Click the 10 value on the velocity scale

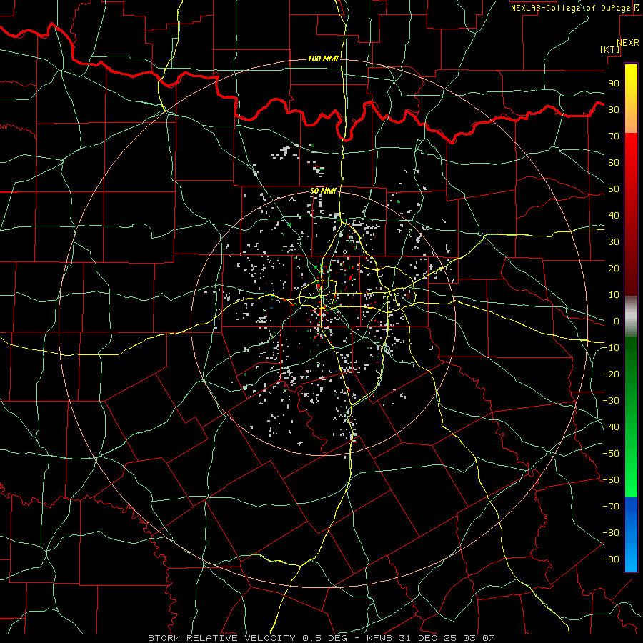614,295
